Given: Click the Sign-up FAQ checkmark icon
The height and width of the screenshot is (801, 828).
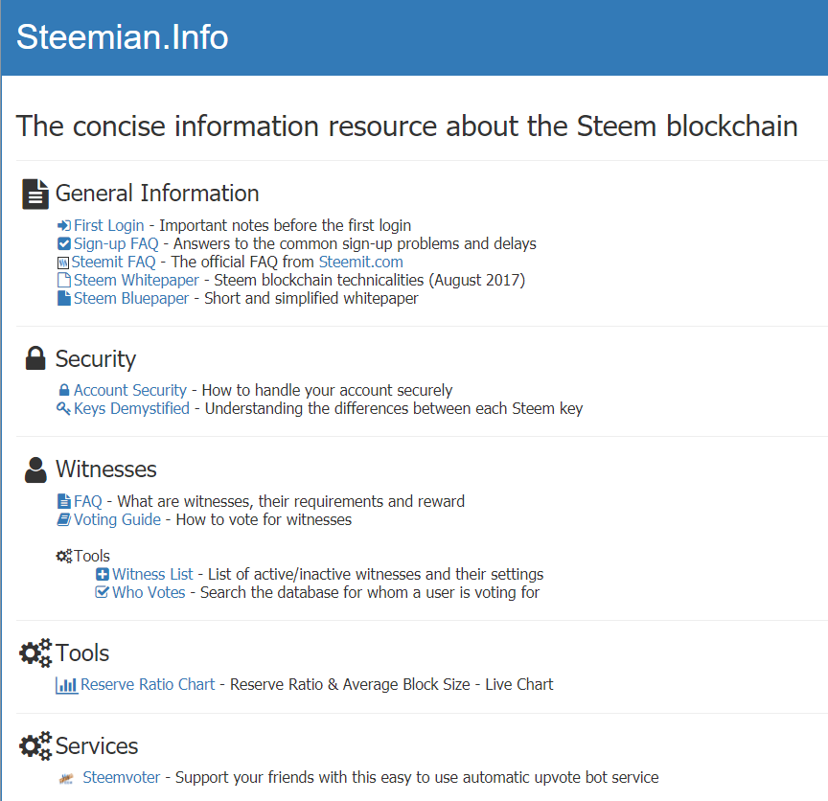Looking at the screenshot, I should 64,244.
